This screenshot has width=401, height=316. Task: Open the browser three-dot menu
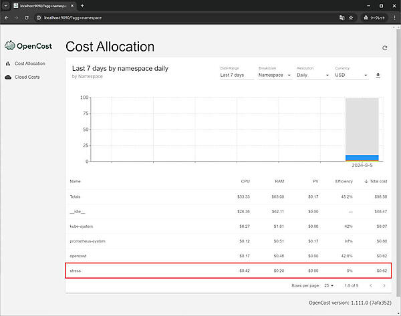(x=394, y=17)
